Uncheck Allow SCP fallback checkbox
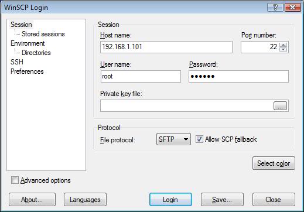304x212 pixels. [x=199, y=139]
